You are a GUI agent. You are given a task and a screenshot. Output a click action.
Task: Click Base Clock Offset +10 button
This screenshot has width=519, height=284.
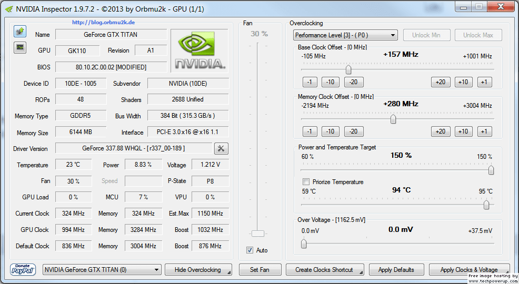[463, 82]
